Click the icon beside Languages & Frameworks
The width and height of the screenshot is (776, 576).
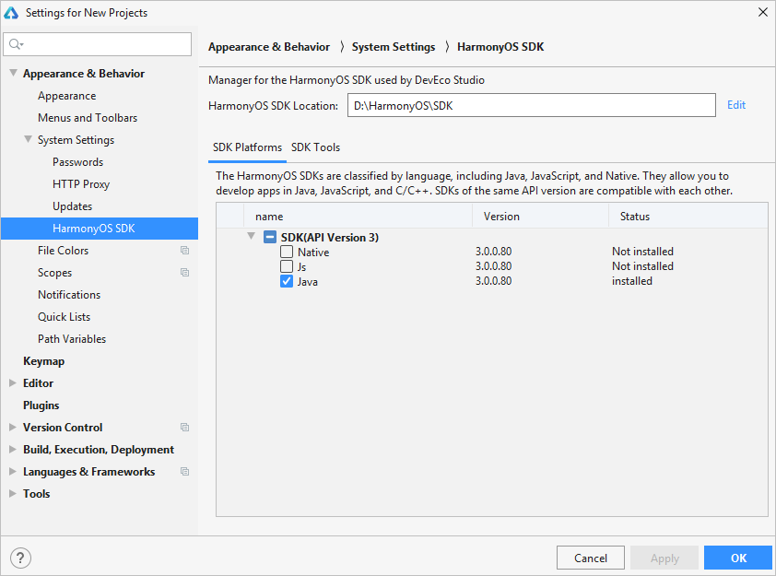tap(184, 472)
